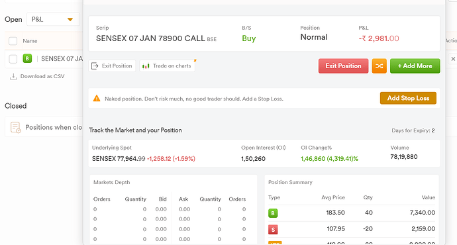Click the spot change -1,258.12 (-1.59%)
This screenshot has width=457, height=245.
pos(171,159)
